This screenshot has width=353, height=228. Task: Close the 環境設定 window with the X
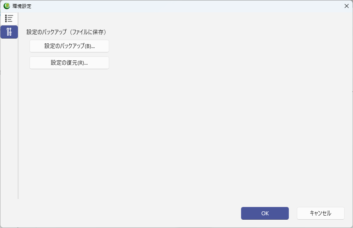[x=346, y=6]
